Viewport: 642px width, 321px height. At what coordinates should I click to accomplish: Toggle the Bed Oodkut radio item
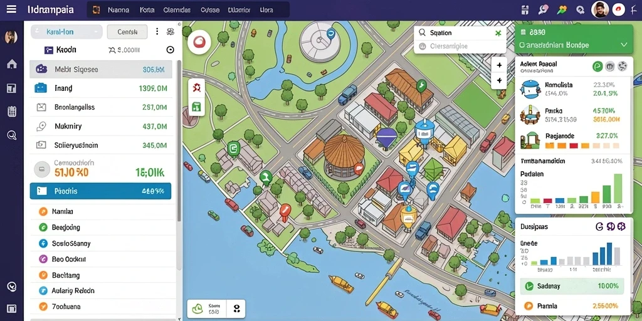43,259
